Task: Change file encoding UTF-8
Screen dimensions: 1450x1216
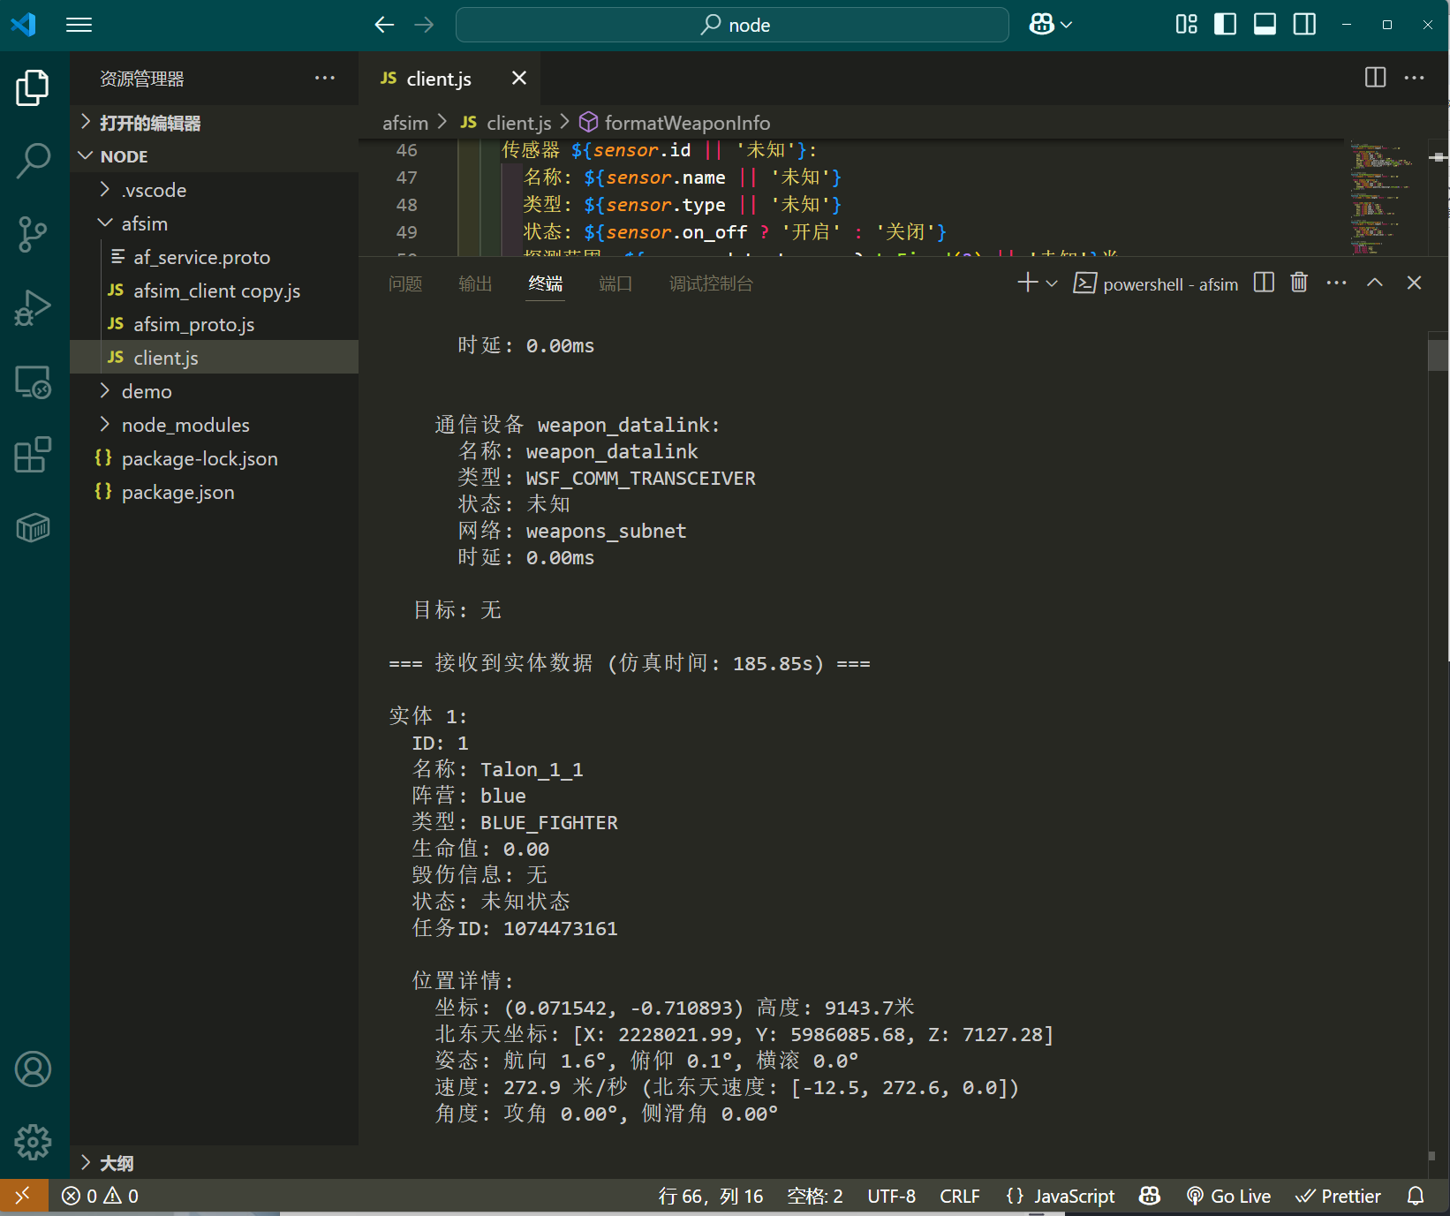Action: coord(891,1196)
